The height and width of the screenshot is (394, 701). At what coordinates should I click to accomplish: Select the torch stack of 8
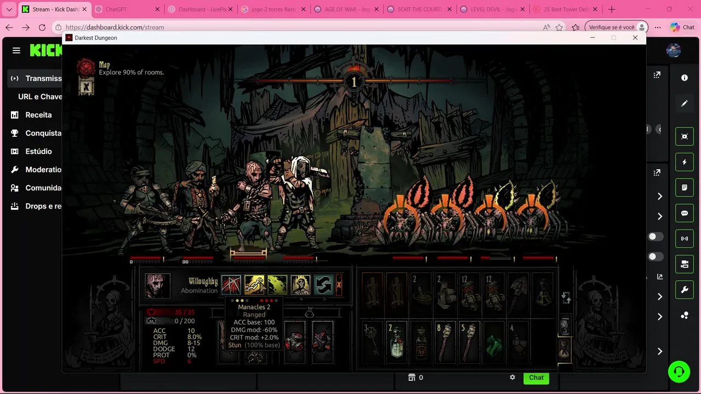click(445, 341)
